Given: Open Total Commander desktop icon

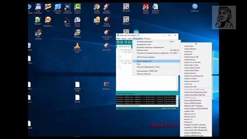Looking at the screenshot, I should (38, 8).
